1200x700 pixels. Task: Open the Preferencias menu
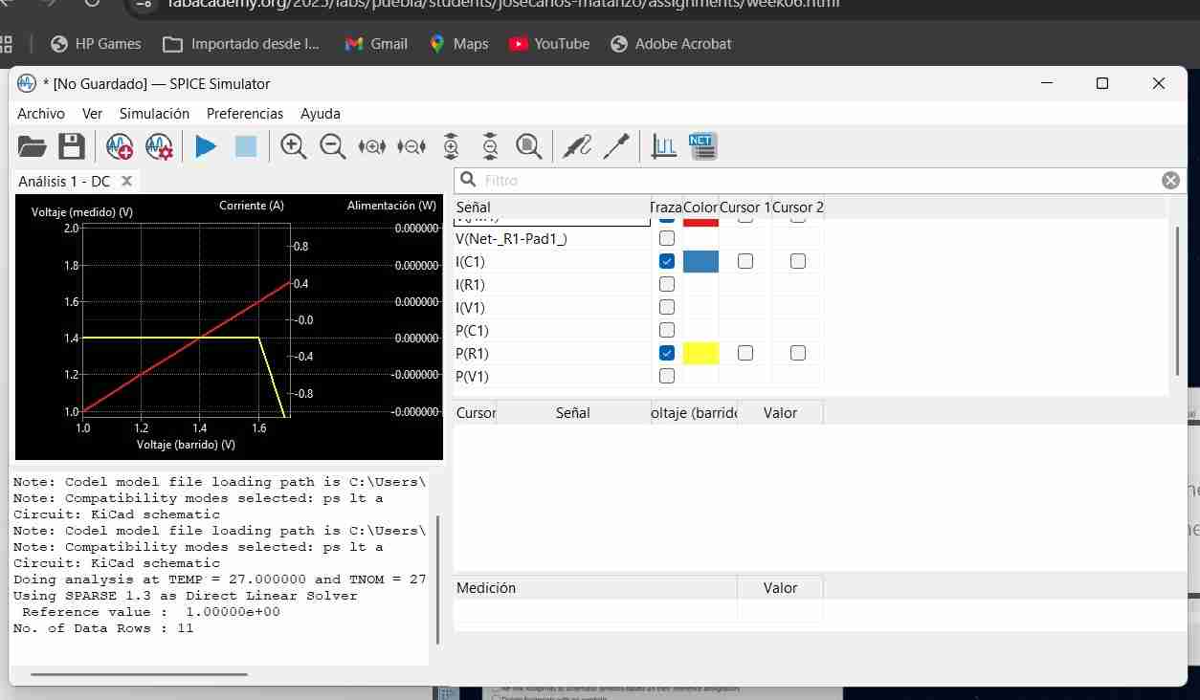coord(245,113)
